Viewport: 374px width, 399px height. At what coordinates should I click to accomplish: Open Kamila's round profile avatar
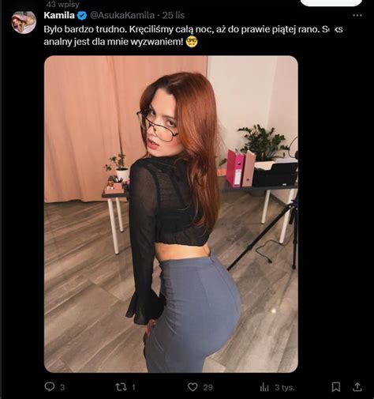24,22
